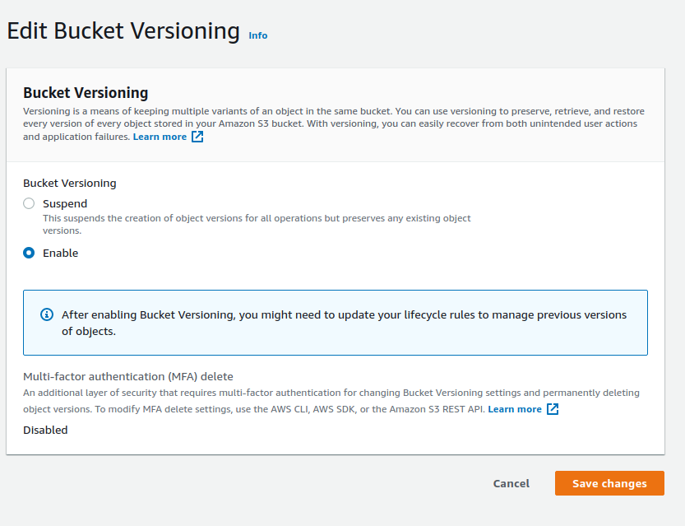This screenshot has width=685, height=526.
Task: Select the Suspend radio button
Action: tap(29, 203)
